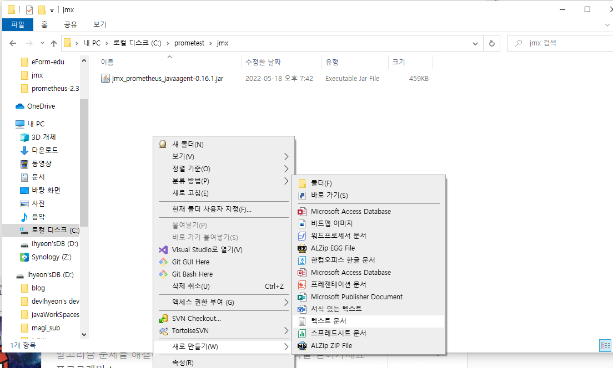Viewport: 613px width, 368px height.
Task: Create new ALZip EGG File
Action: (x=369, y=248)
